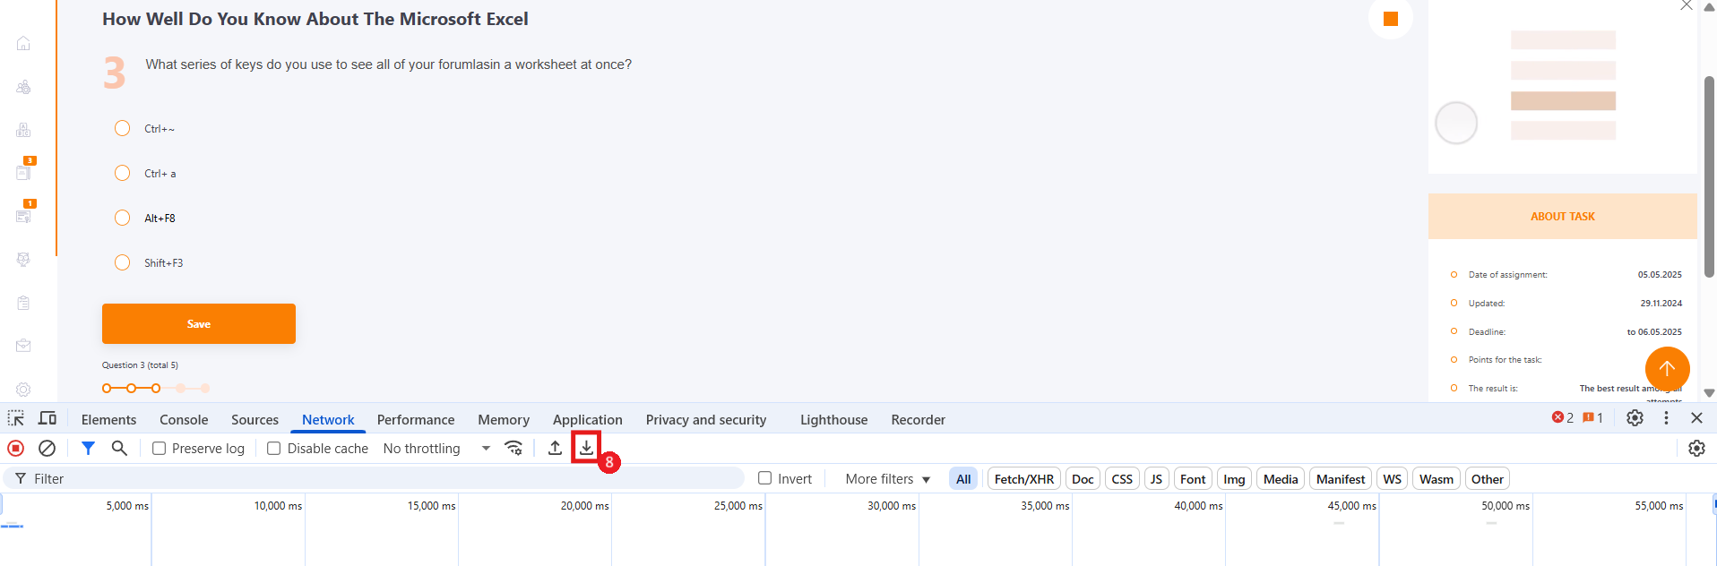Enable the Preserve log checkbox

point(160,449)
